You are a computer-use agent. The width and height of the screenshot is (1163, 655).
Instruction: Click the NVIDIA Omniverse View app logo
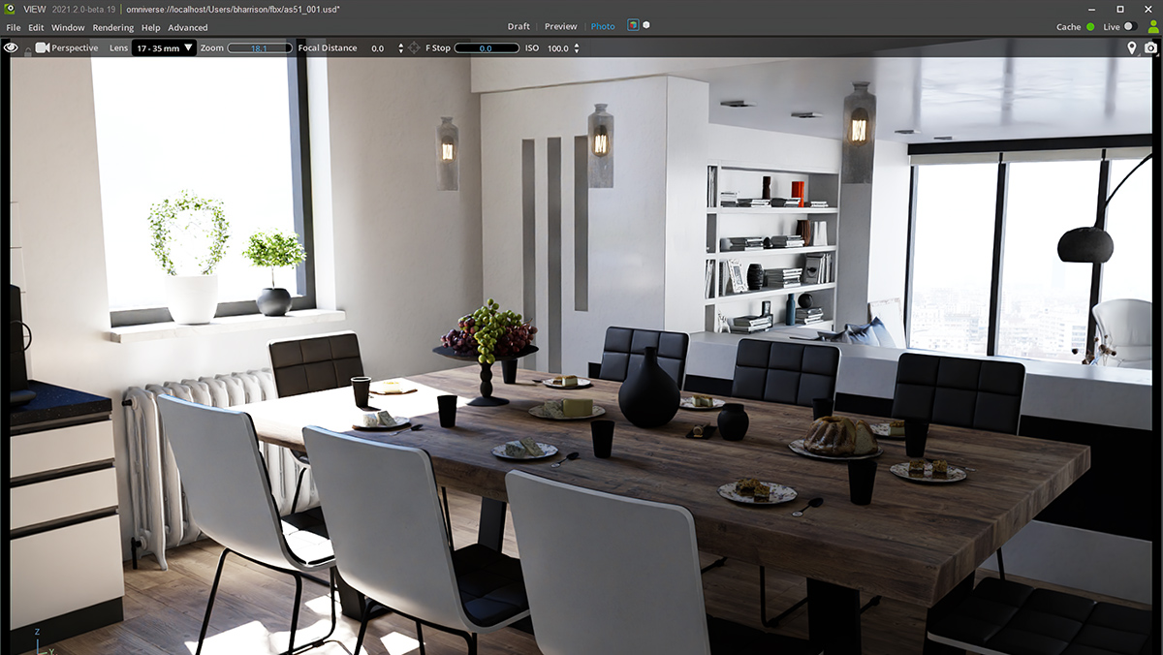click(11, 9)
